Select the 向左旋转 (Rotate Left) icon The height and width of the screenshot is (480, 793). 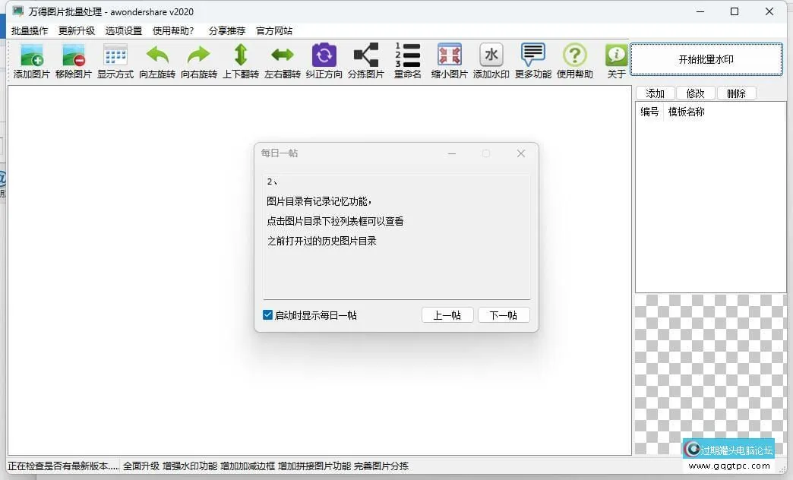click(x=156, y=61)
